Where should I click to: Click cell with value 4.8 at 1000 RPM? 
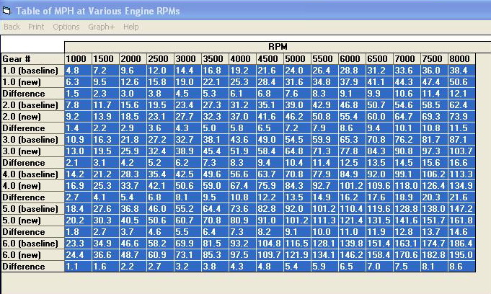77,70
